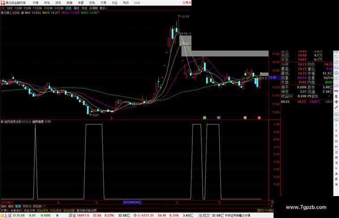Click the 5-minute sidebar shortcut
This screenshot has height=218, width=339.
(x=336, y=131)
